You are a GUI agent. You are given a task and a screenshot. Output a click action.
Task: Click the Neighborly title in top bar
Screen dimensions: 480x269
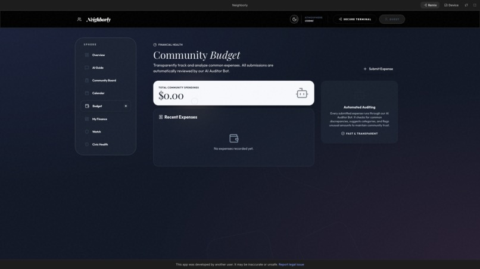[x=239, y=5]
